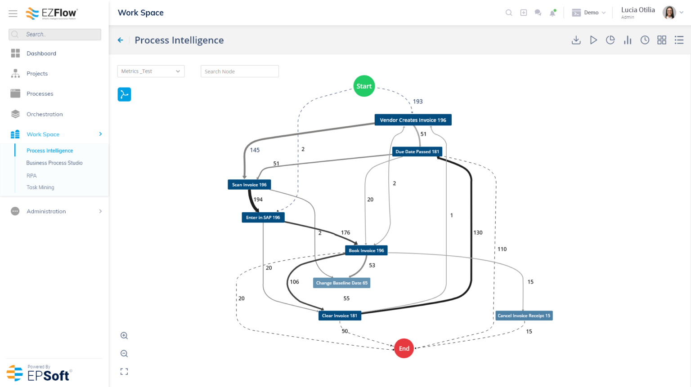Switch to Business Process Studio
This screenshot has width=691, height=387.
54,163
